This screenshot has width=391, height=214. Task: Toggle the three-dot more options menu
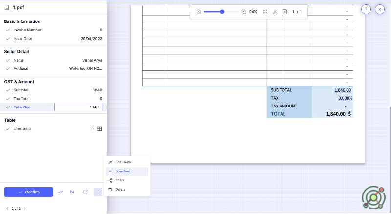tap(98, 192)
